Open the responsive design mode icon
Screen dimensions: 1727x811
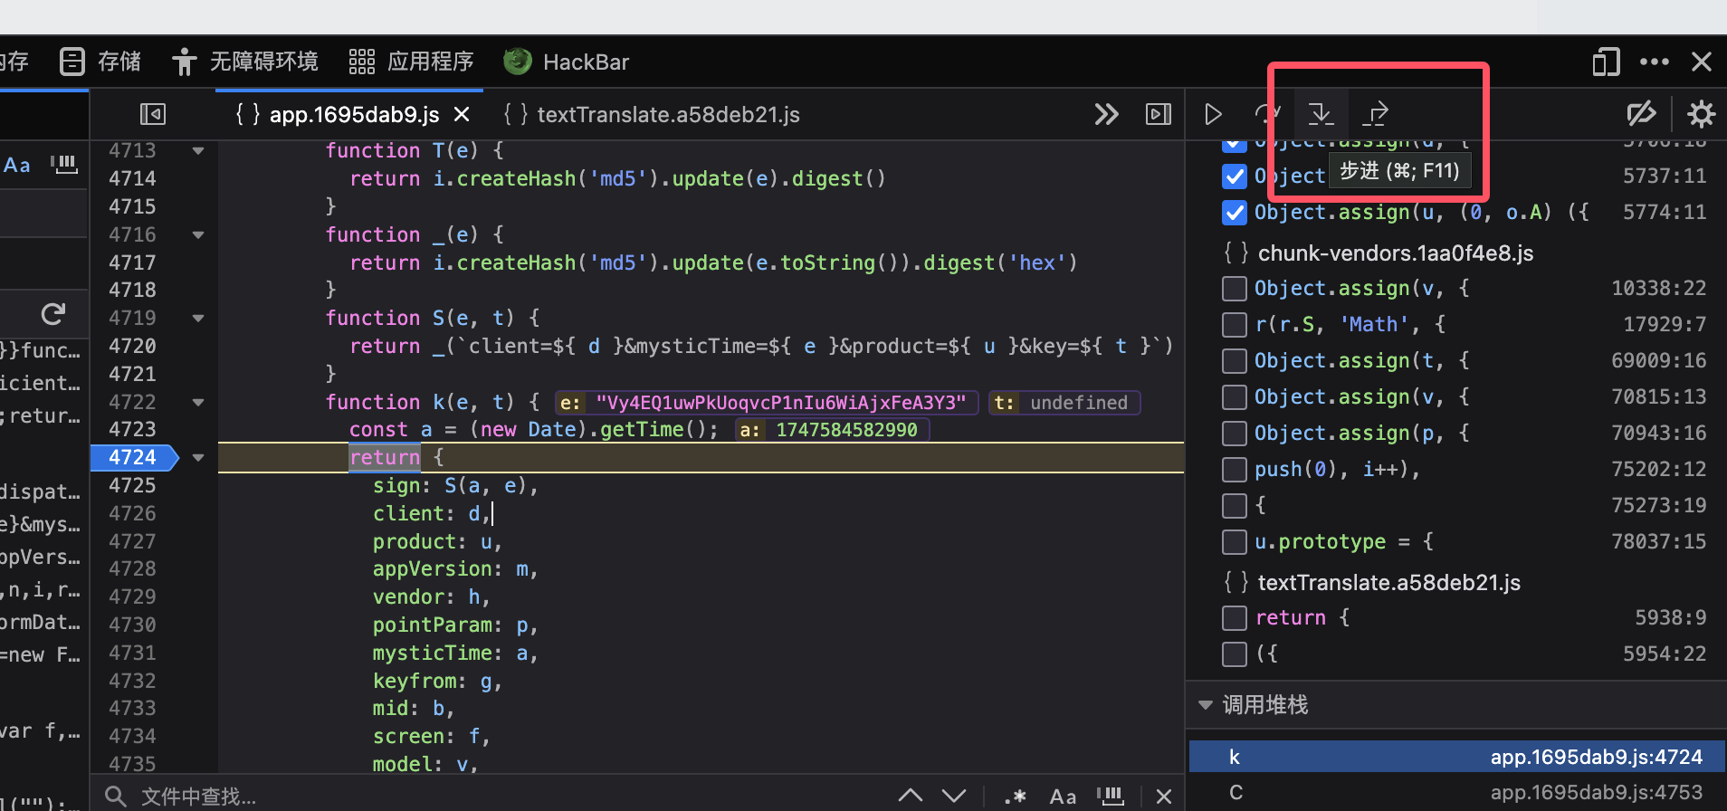pyautogui.click(x=1606, y=62)
